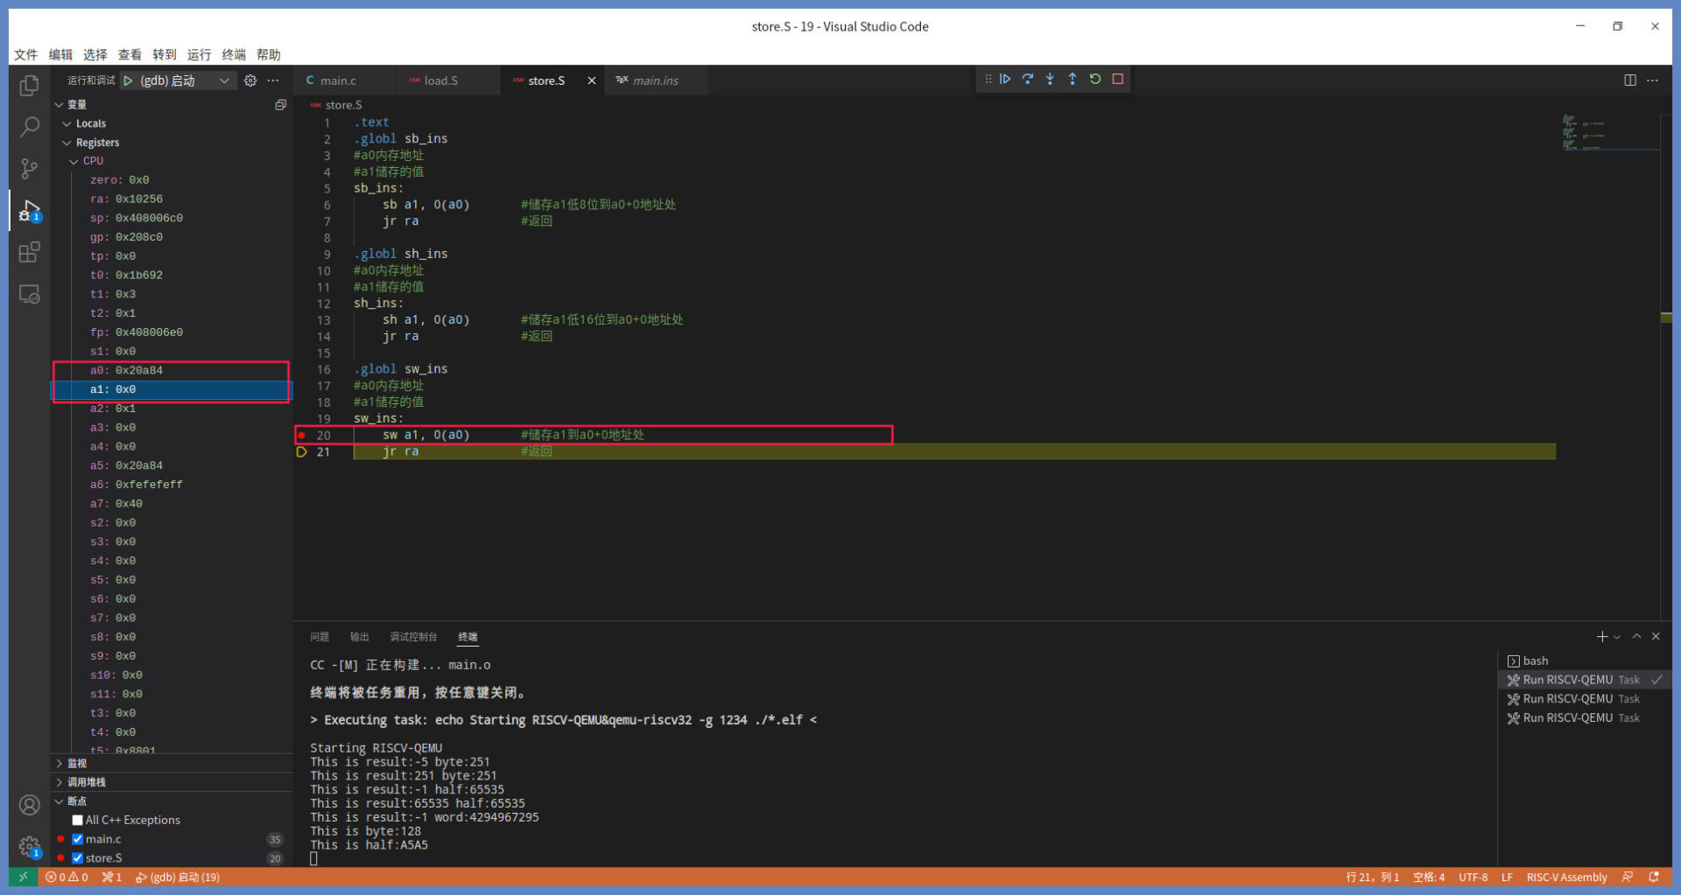Click RISC-V Assembly language mode in the status bar
Image resolution: width=1681 pixels, height=895 pixels.
click(x=1566, y=878)
